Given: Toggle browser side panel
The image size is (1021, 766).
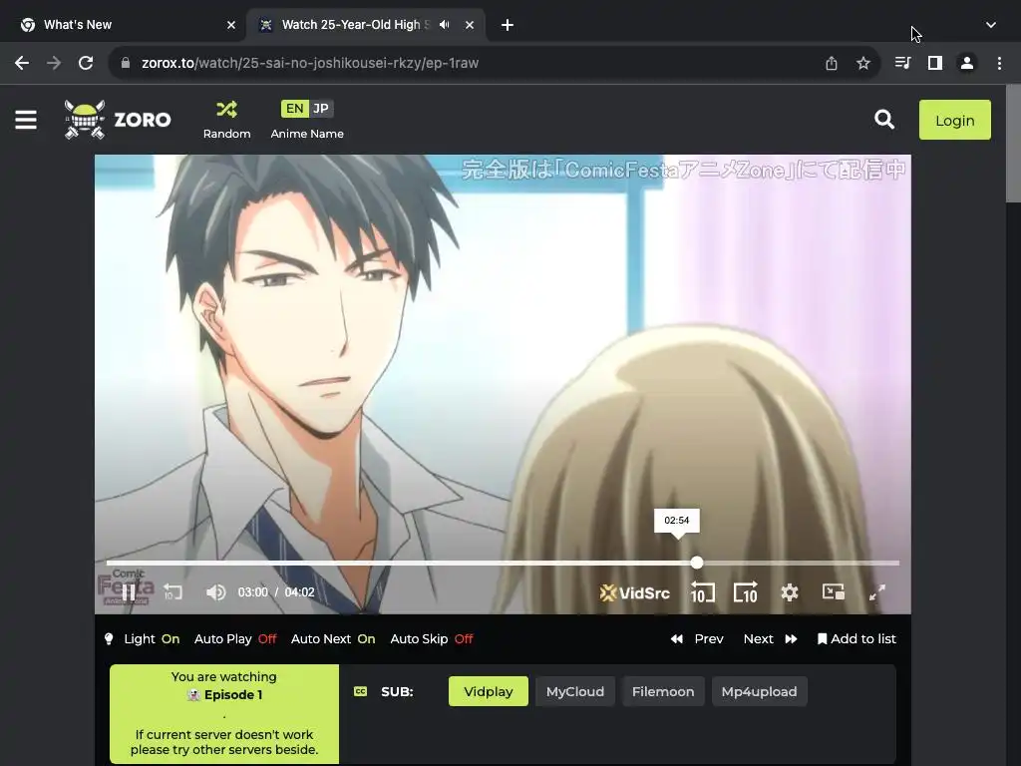Looking at the screenshot, I should [934, 63].
